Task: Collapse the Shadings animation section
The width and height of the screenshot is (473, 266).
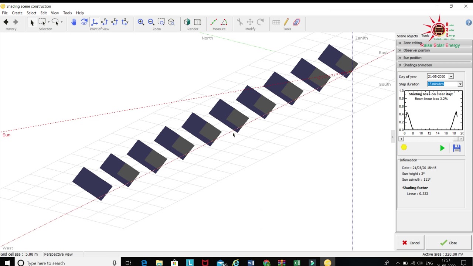Action: coord(434,65)
